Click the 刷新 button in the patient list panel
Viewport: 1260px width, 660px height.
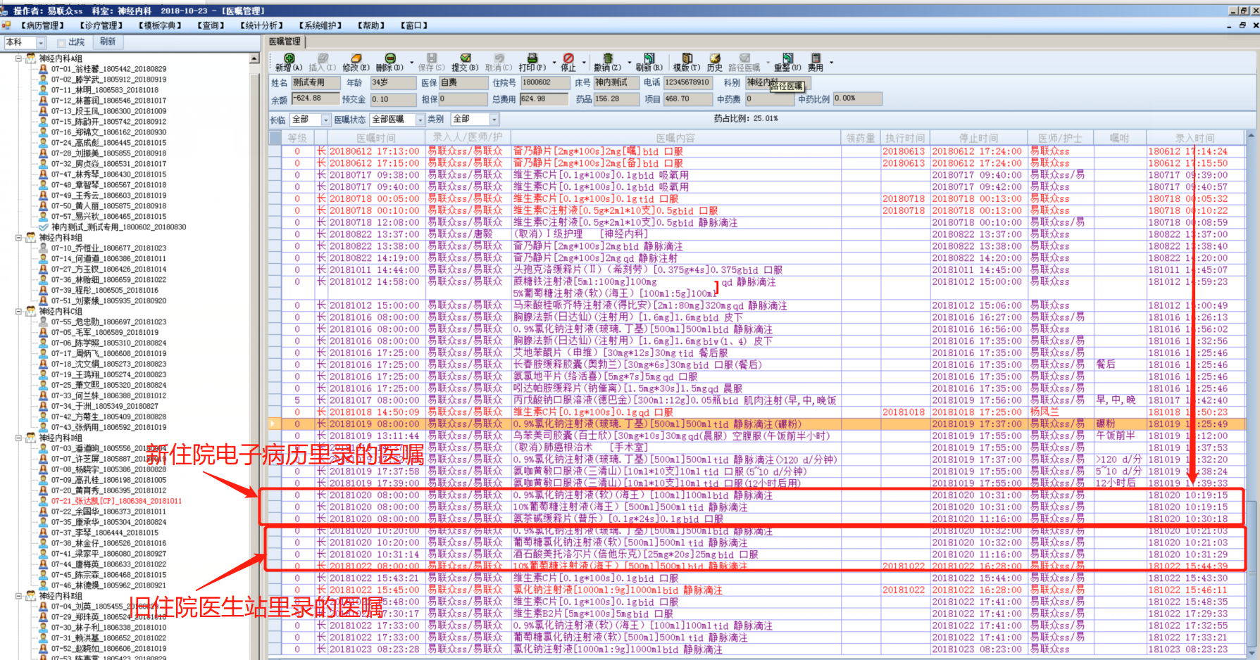[108, 42]
